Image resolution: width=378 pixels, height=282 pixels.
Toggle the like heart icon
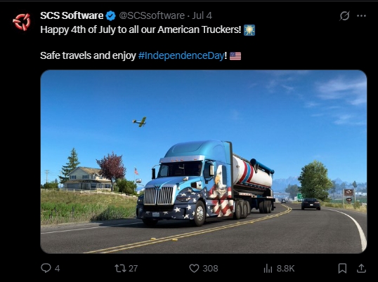(194, 268)
